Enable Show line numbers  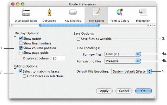(21, 43)
